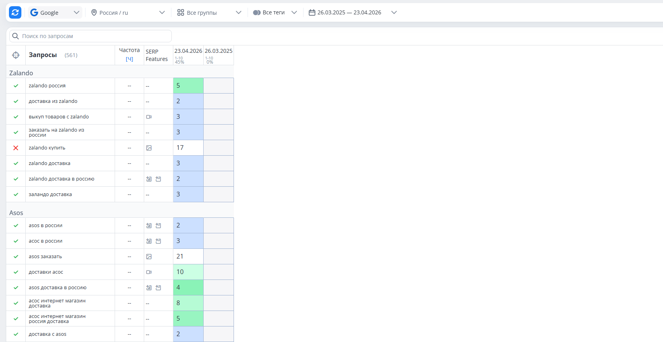This screenshot has height=342, width=663.
Task: Click the Частота column header
Action: pos(129,50)
